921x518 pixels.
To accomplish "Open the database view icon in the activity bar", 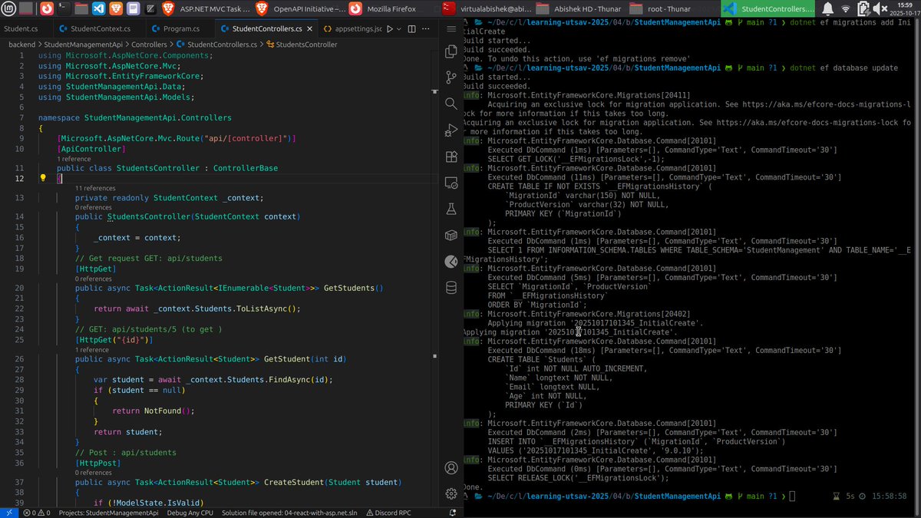I will tap(451, 288).
